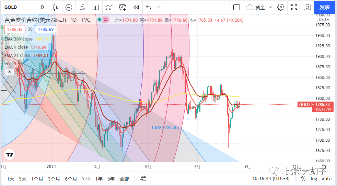The width and height of the screenshot is (337, 186).
Task: Select the EMA 200 close indicator legend
Action: pos(19,39)
